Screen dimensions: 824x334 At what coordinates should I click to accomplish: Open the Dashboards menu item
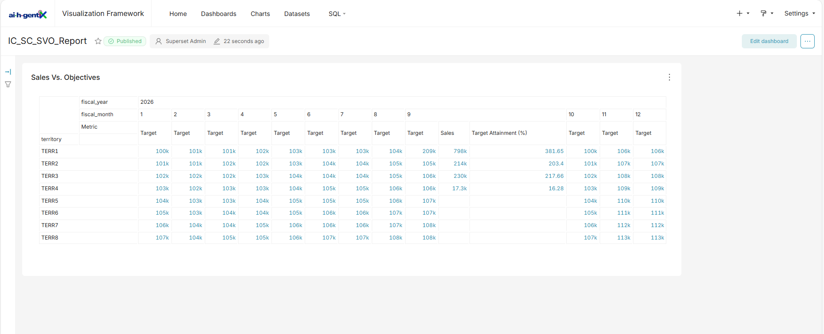[219, 14]
